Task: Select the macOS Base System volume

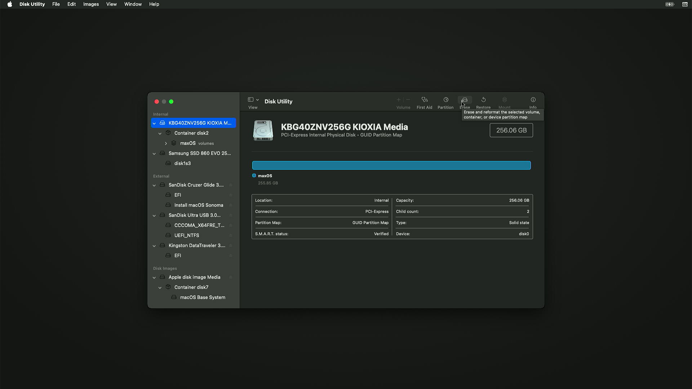Action: [x=203, y=298]
